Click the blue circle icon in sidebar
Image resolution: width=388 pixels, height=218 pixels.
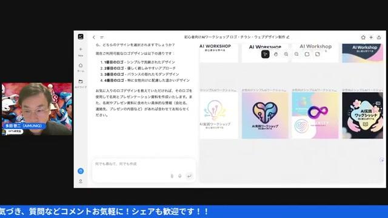tap(81, 171)
